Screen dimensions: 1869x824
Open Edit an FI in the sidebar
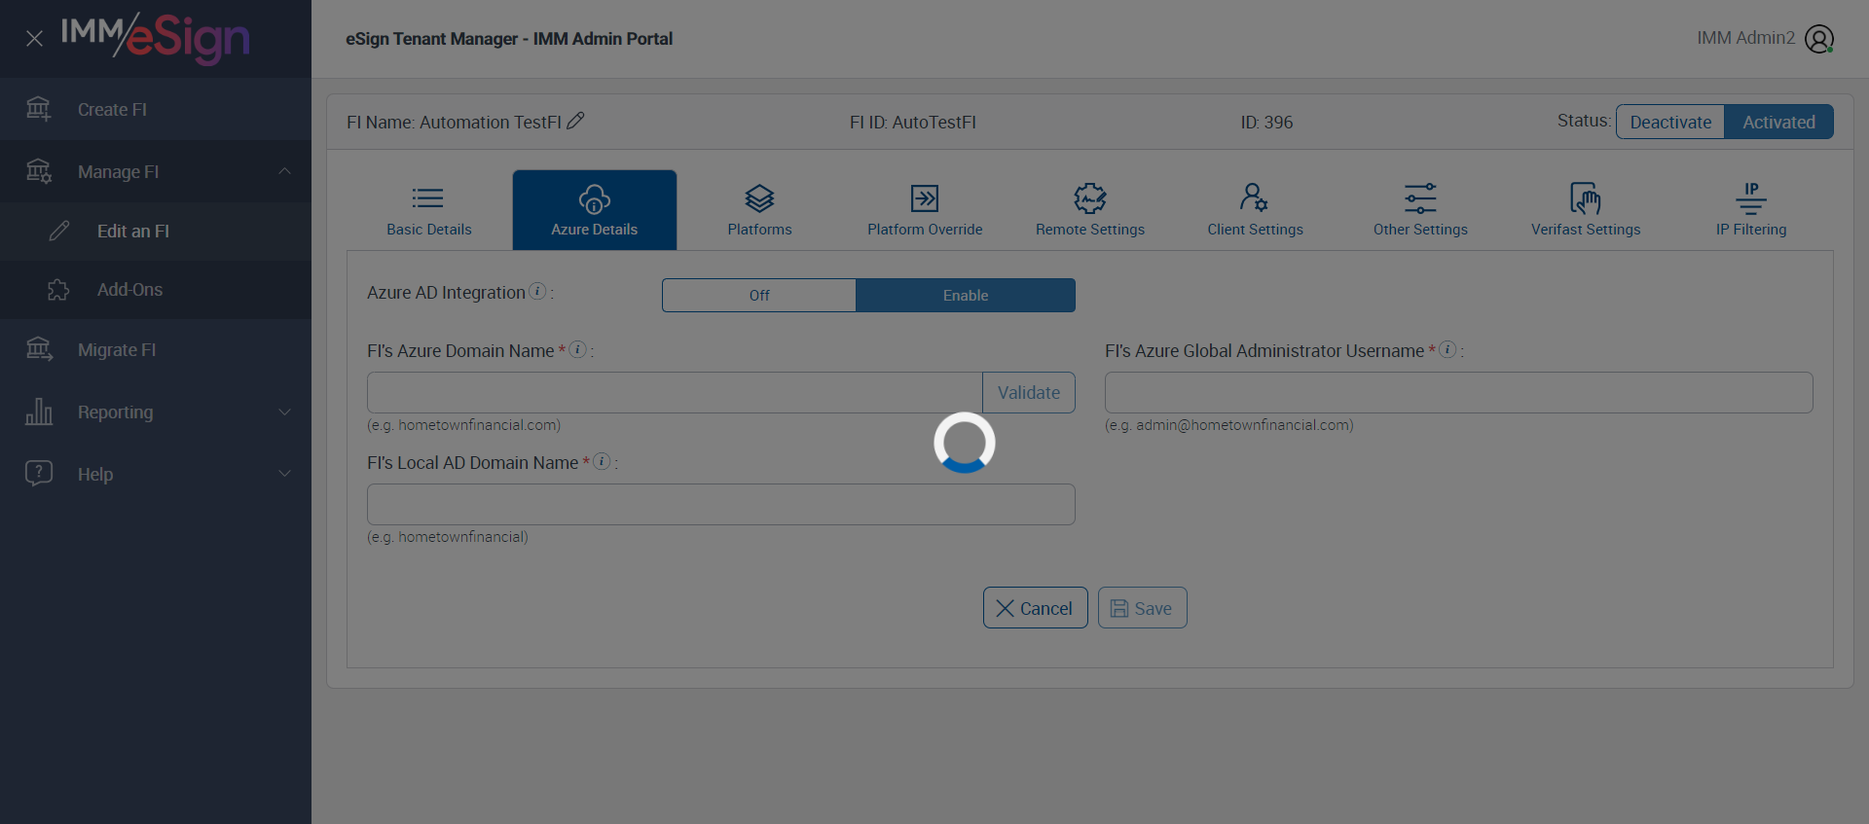coord(156,231)
